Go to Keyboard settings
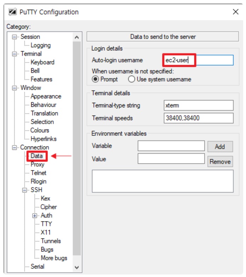The width and height of the screenshot is (246, 277). pyautogui.click(x=43, y=62)
